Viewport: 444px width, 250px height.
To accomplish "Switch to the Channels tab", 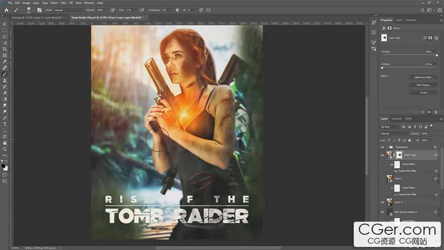I will 397,119.
